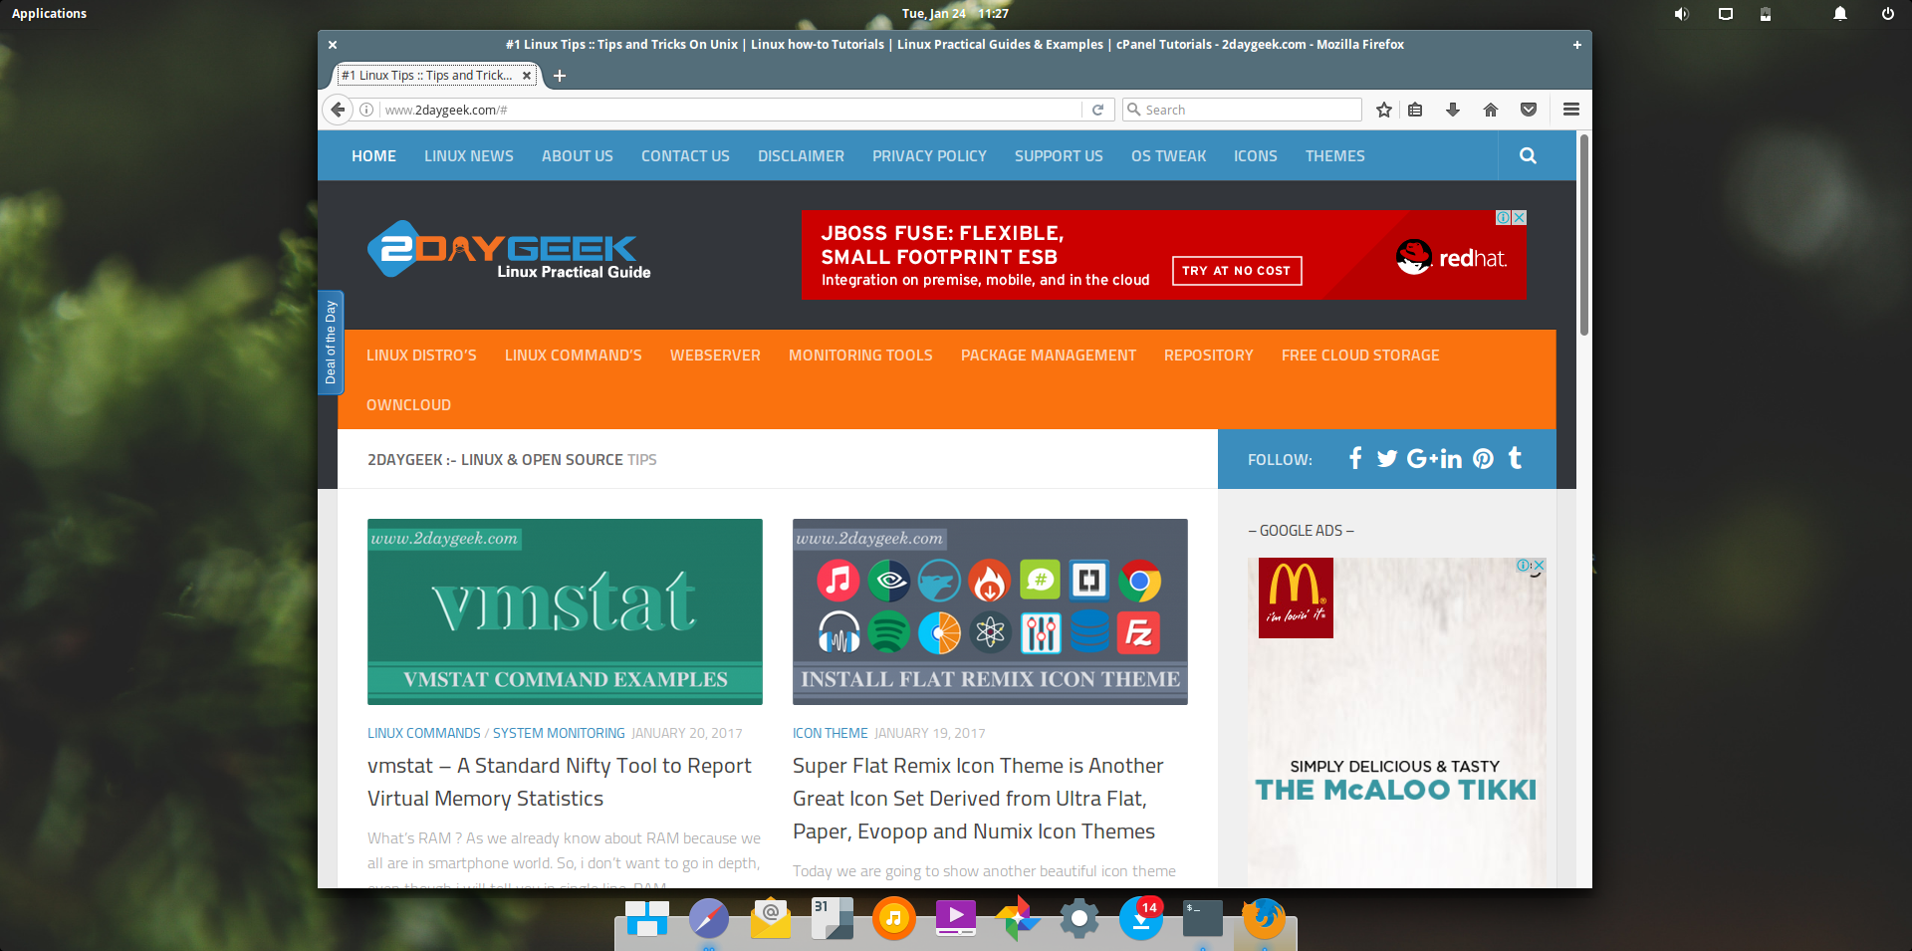This screenshot has height=951, width=1912.
Task: Open SUPPORT US page
Action: tap(1059, 156)
